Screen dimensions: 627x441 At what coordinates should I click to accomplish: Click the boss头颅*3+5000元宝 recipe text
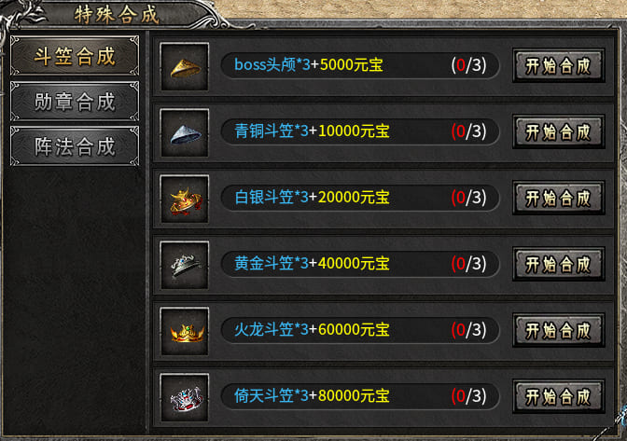(x=309, y=64)
